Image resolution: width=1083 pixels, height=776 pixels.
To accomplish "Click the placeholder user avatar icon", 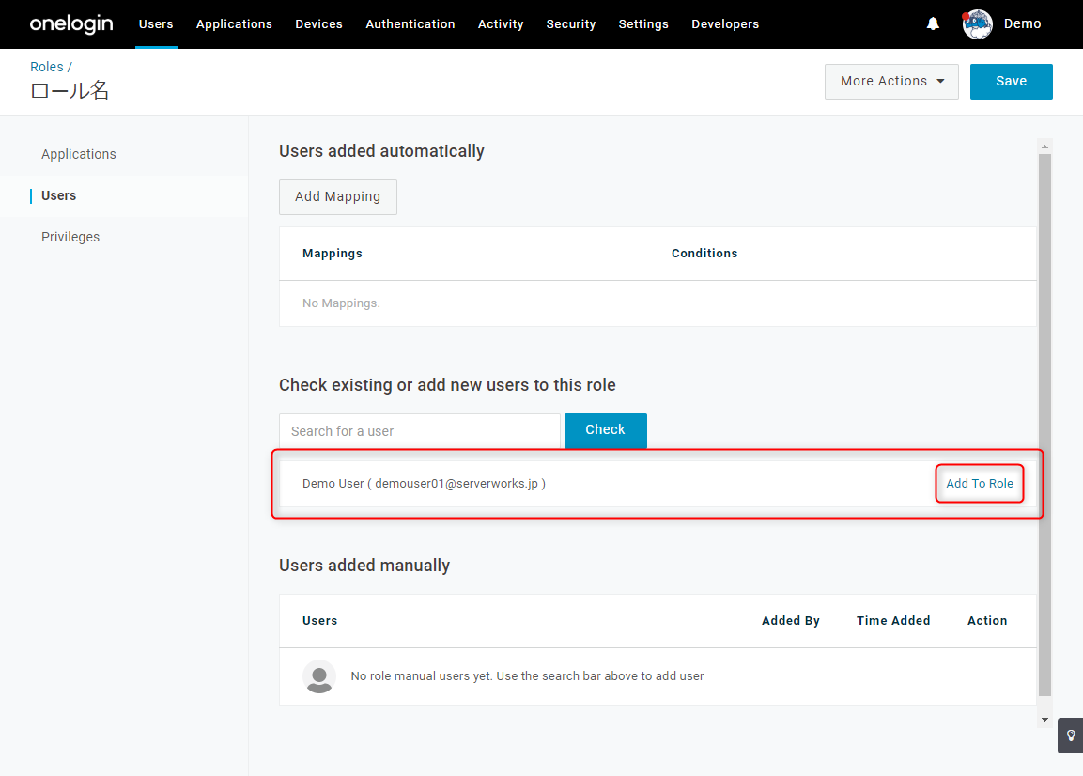I will click(x=319, y=676).
